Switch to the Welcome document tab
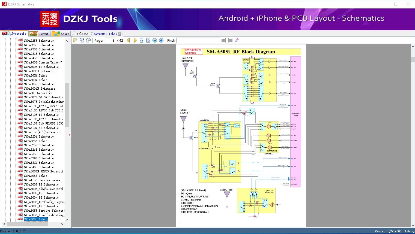The height and width of the screenshot is (234, 415). [82, 34]
